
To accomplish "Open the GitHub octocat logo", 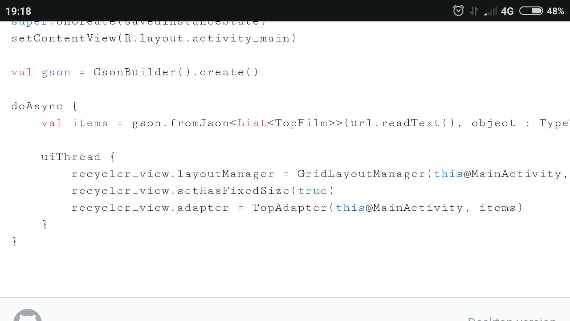I will (x=28, y=316).
